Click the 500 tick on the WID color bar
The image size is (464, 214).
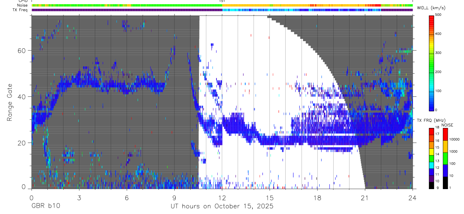(438, 15)
